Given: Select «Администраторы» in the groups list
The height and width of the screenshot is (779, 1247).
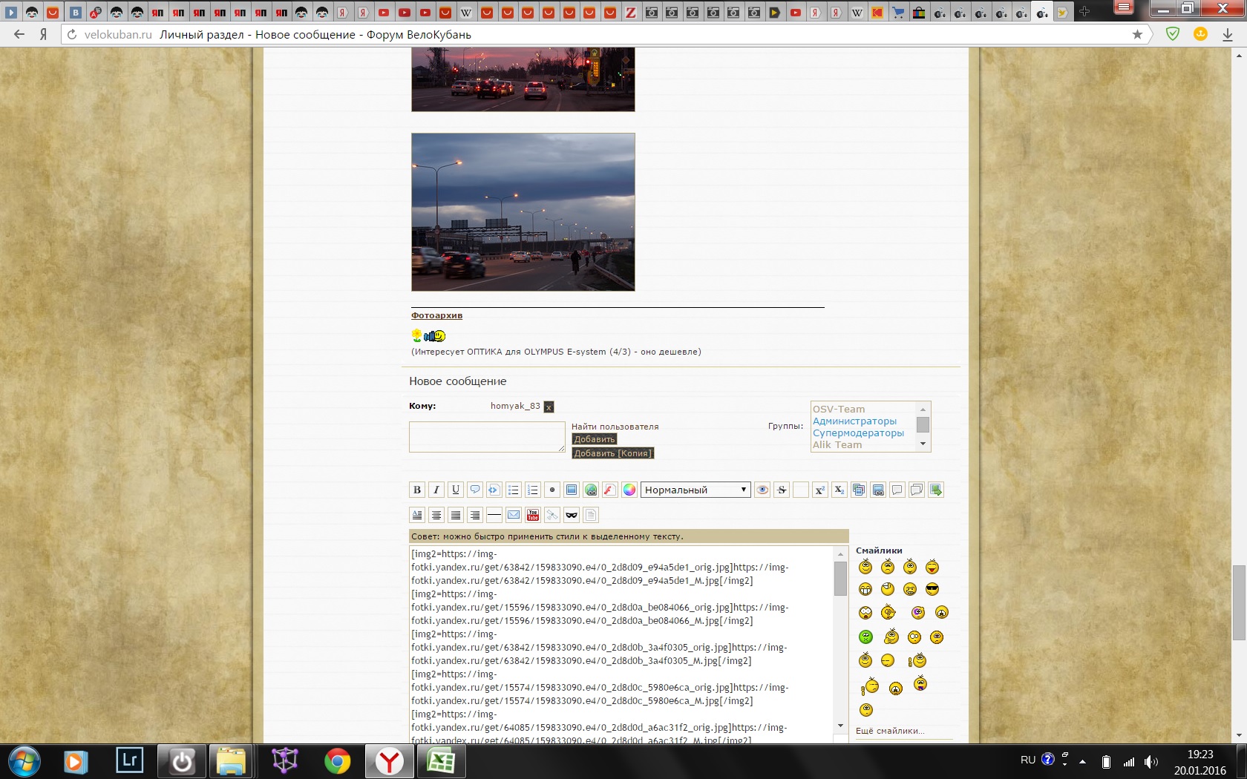Looking at the screenshot, I should tap(854, 421).
